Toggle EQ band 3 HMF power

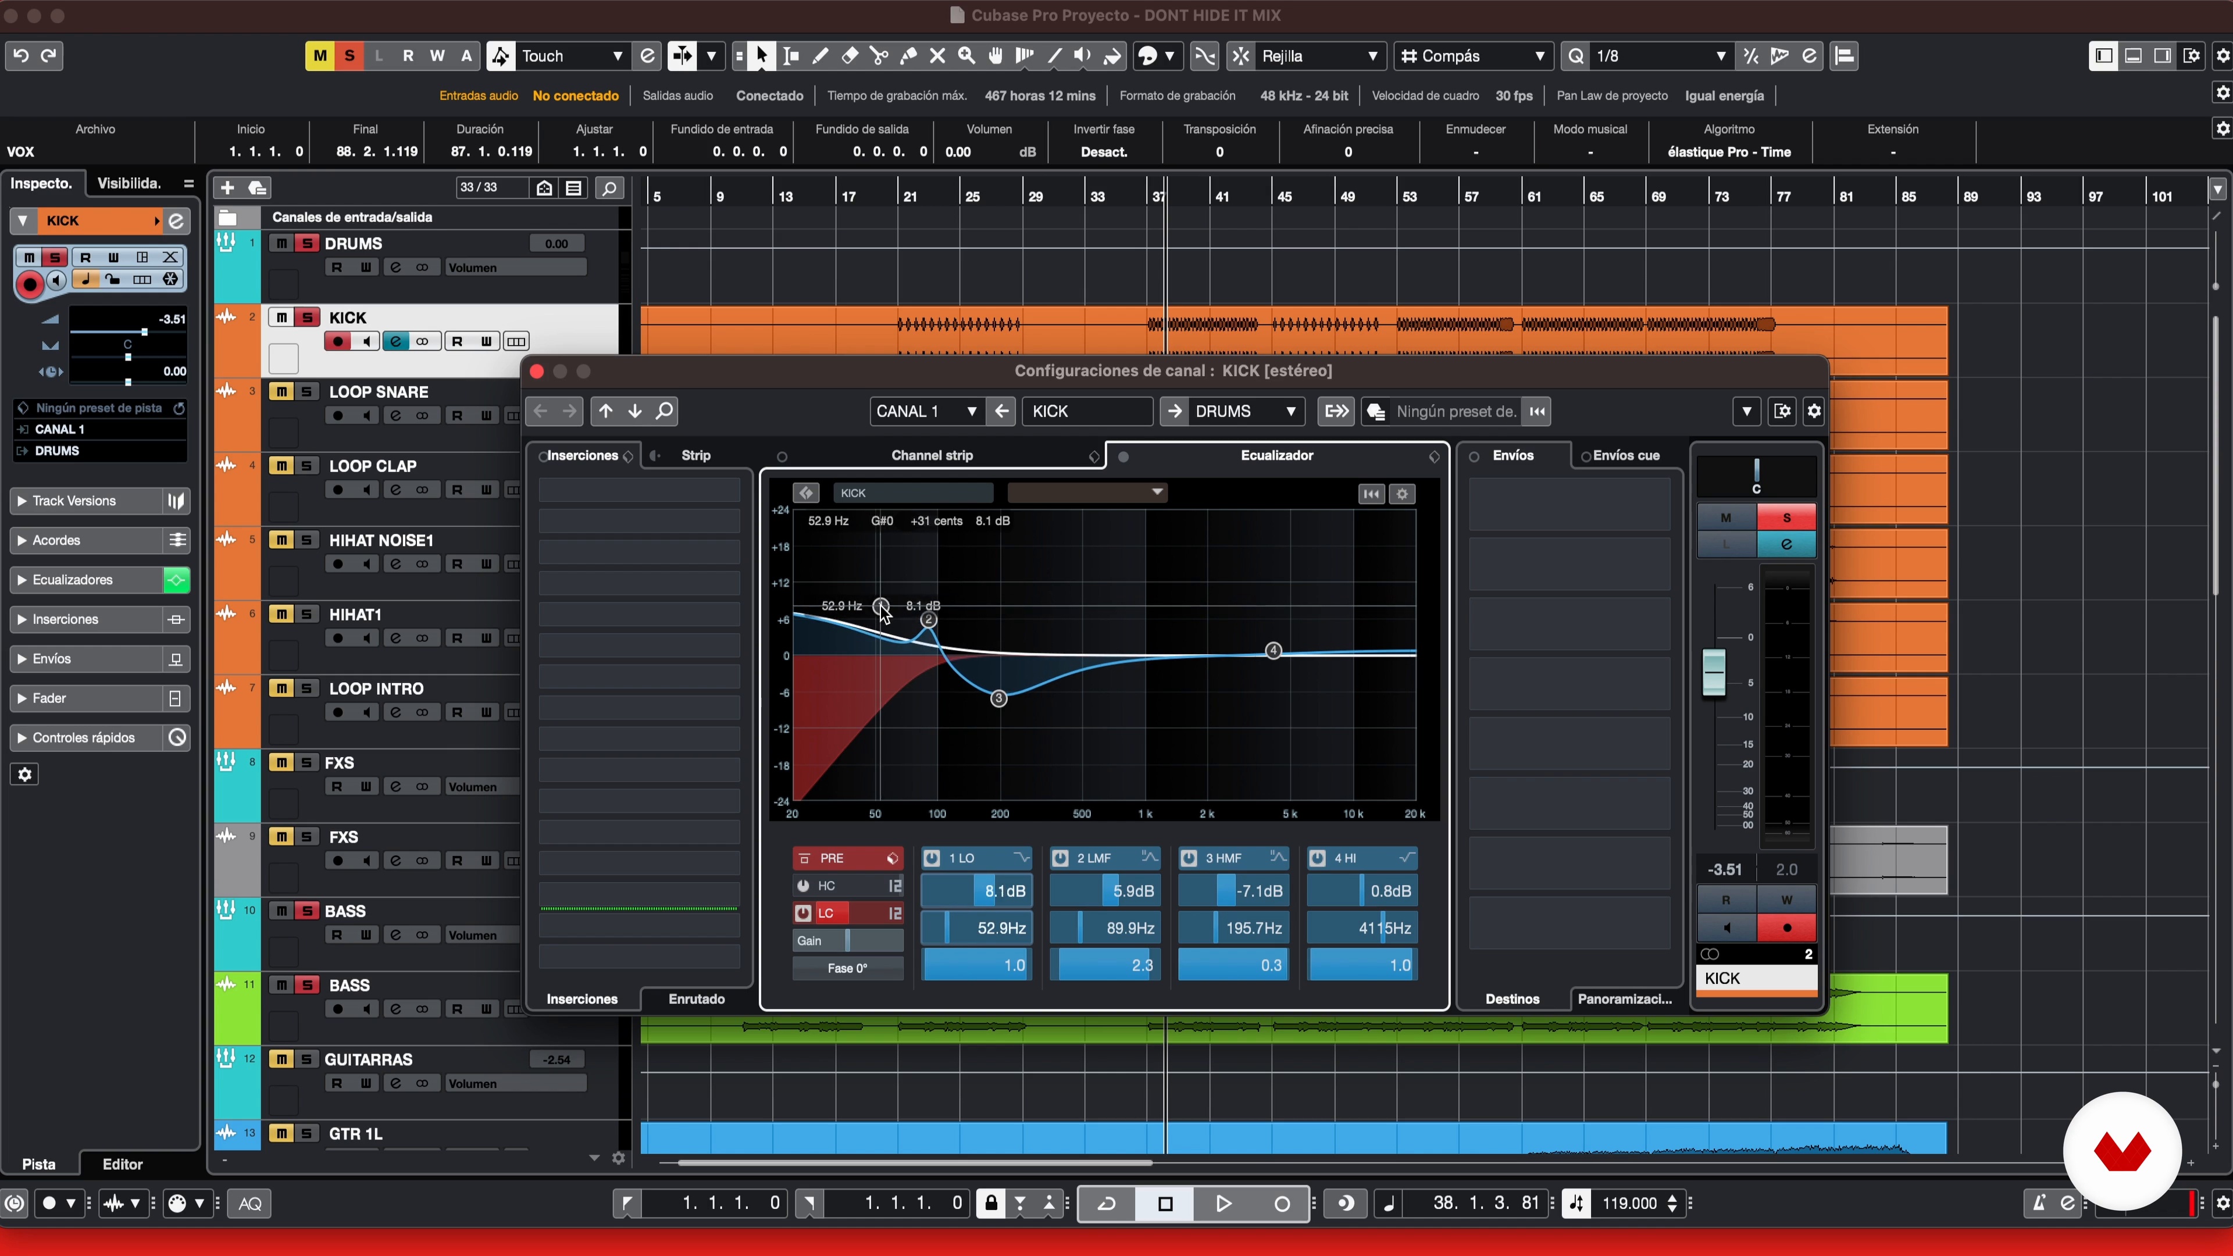(x=1189, y=858)
